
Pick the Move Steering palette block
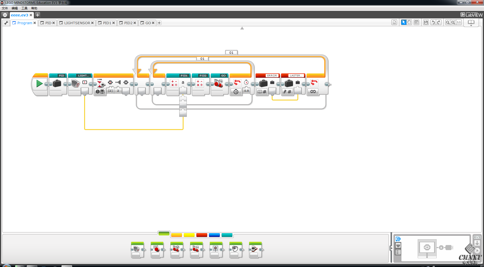point(177,250)
